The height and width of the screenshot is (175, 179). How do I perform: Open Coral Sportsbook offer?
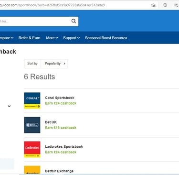60,98
